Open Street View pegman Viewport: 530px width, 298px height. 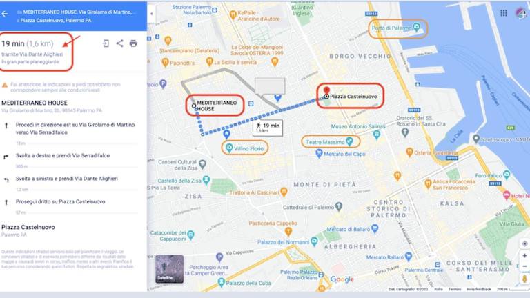[524, 279]
